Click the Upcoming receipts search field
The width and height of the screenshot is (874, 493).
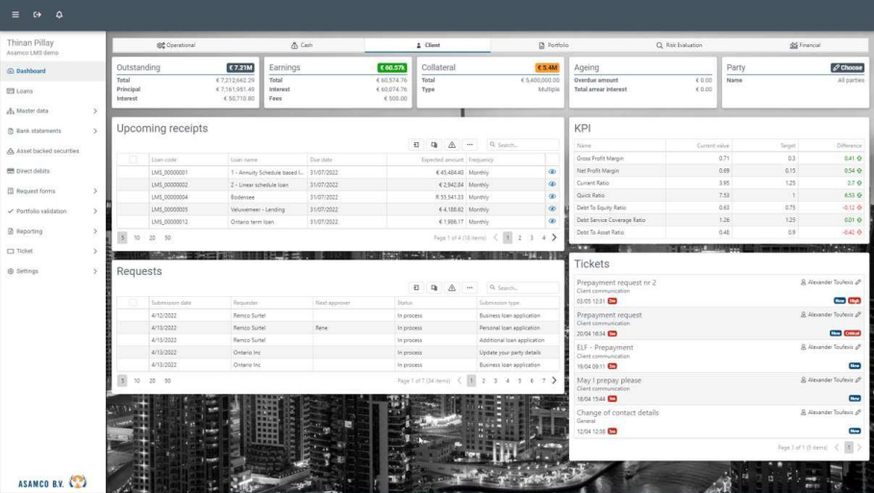tap(523, 145)
